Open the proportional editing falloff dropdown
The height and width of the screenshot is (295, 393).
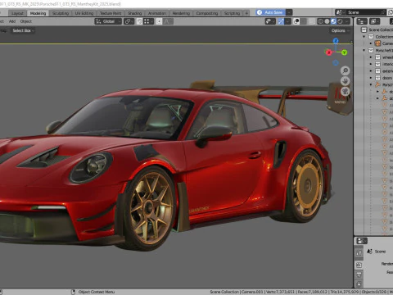168,21
